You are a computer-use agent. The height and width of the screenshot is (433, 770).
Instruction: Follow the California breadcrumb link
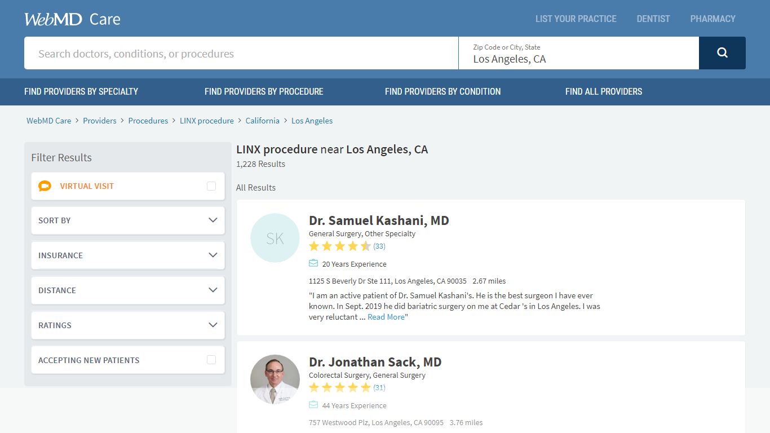263,121
